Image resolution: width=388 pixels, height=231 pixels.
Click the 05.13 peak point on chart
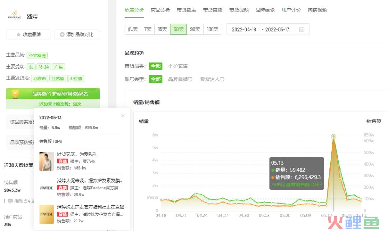click(x=333, y=136)
